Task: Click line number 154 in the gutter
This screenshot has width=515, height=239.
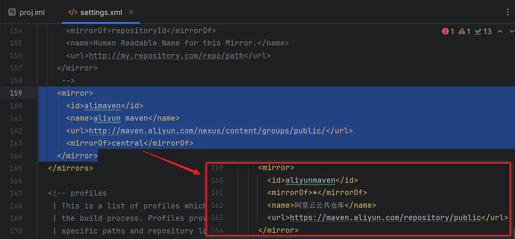Action: (16, 31)
